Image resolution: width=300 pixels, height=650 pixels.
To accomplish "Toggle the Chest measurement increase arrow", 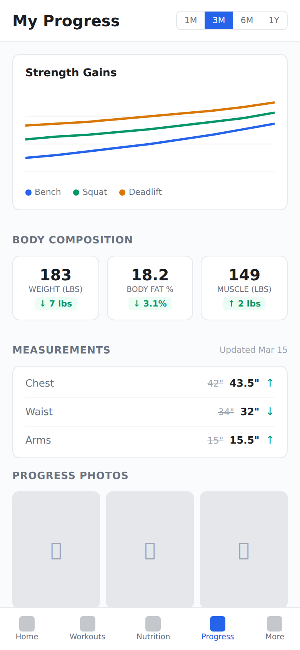I will [270, 383].
